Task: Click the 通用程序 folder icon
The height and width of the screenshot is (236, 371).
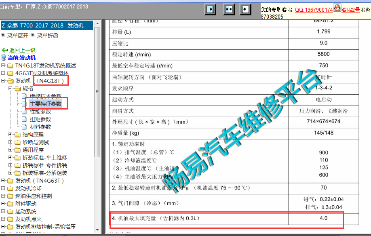Action: click(17, 150)
